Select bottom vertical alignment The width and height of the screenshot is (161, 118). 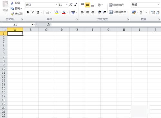(92, 5)
